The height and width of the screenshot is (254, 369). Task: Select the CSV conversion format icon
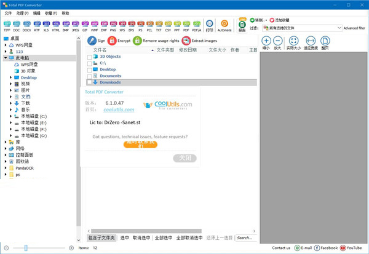pyautogui.click(x=168, y=26)
